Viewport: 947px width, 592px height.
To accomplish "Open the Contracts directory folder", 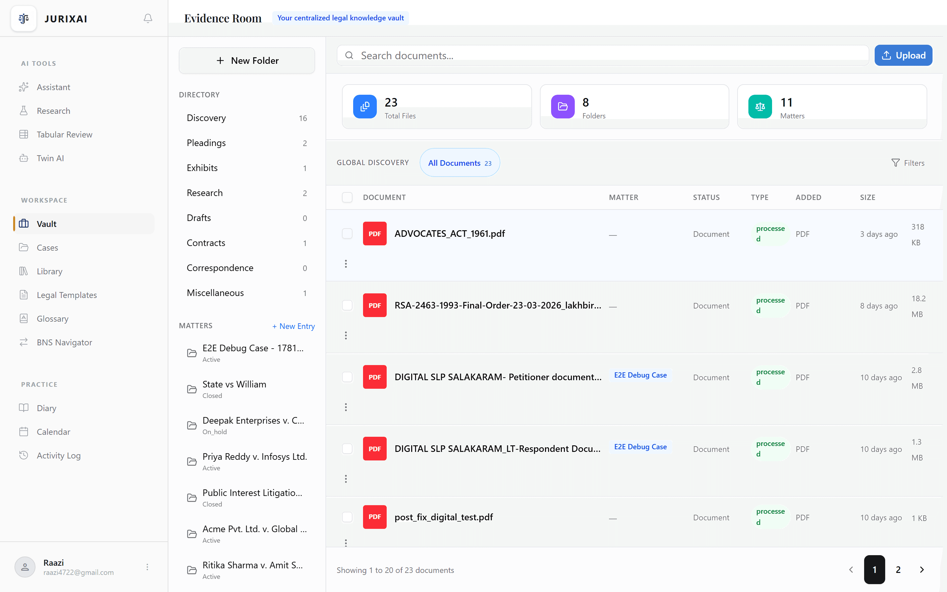I will coord(247,243).
